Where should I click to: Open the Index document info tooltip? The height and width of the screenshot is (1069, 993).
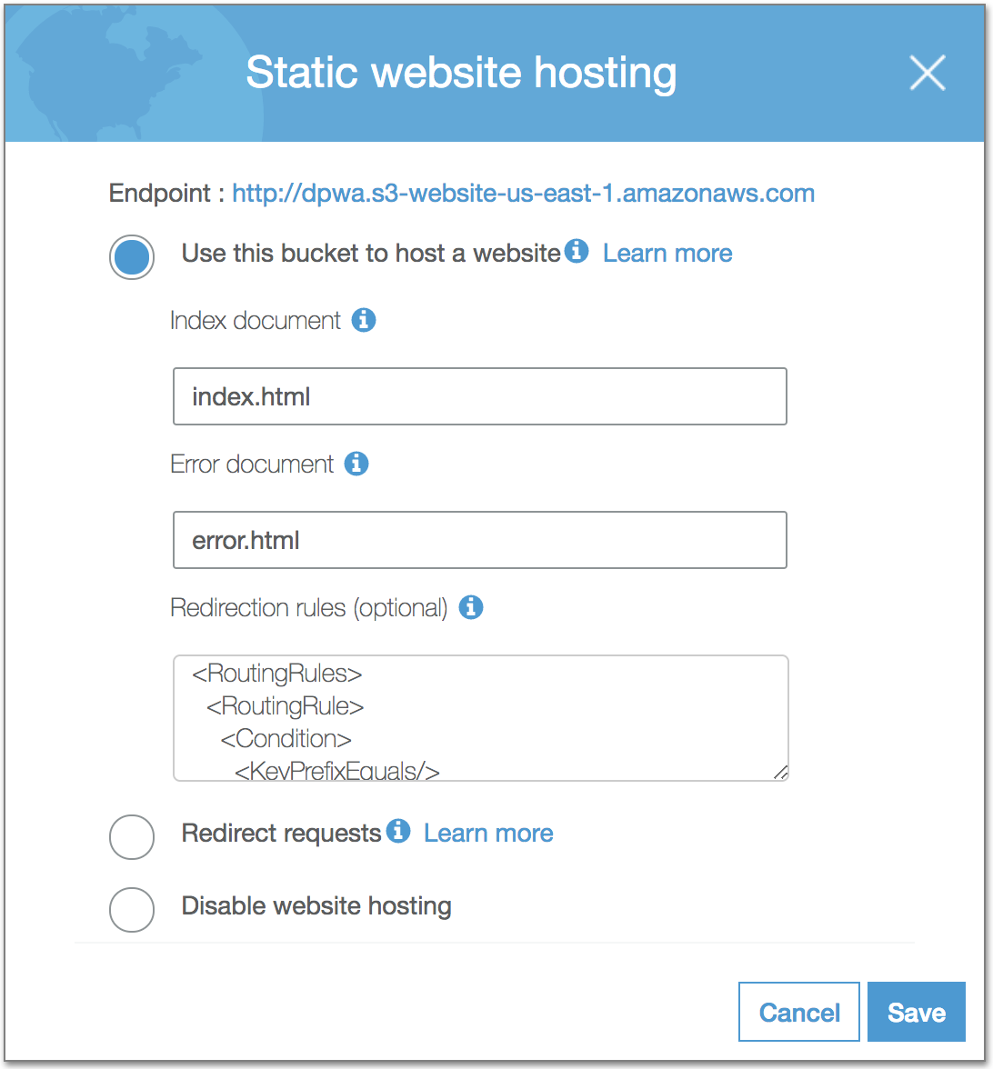366,321
